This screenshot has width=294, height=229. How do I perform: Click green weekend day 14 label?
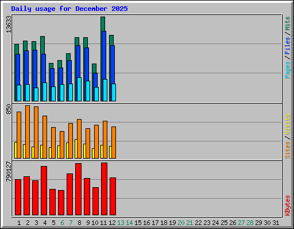click(x=129, y=223)
